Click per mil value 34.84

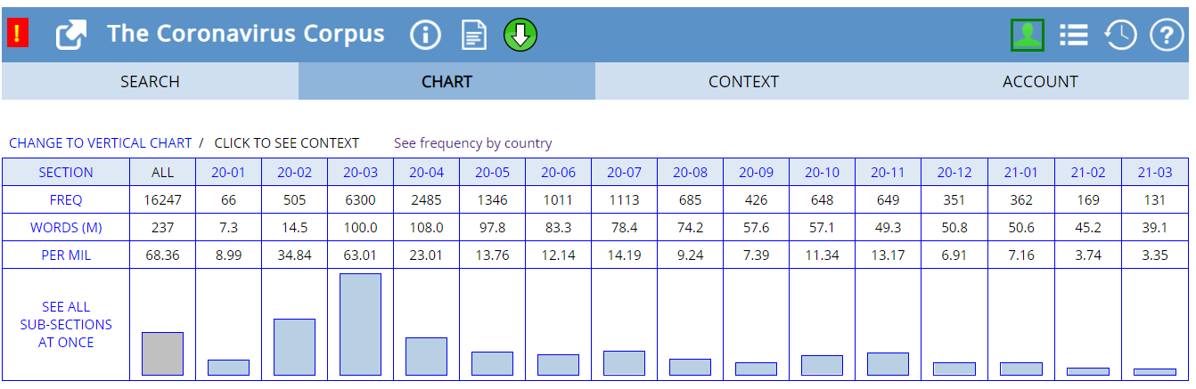coord(294,255)
